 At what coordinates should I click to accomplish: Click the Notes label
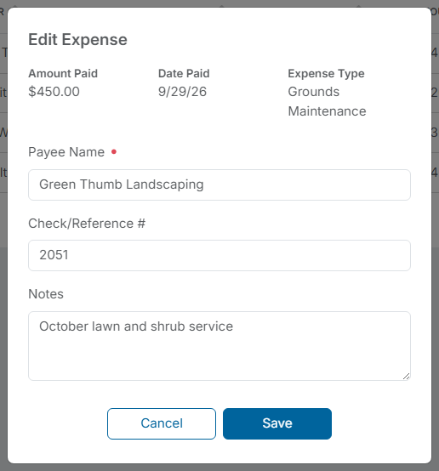tap(46, 294)
